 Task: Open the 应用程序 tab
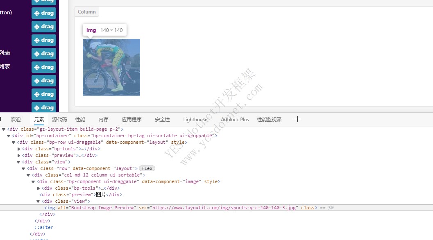132,119
